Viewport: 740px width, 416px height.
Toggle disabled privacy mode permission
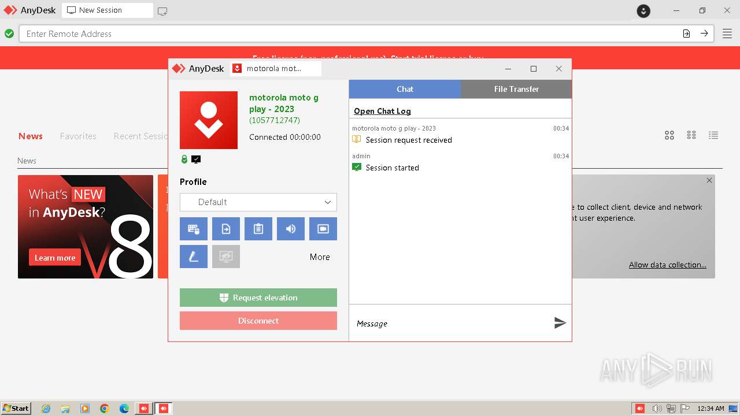tap(226, 257)
